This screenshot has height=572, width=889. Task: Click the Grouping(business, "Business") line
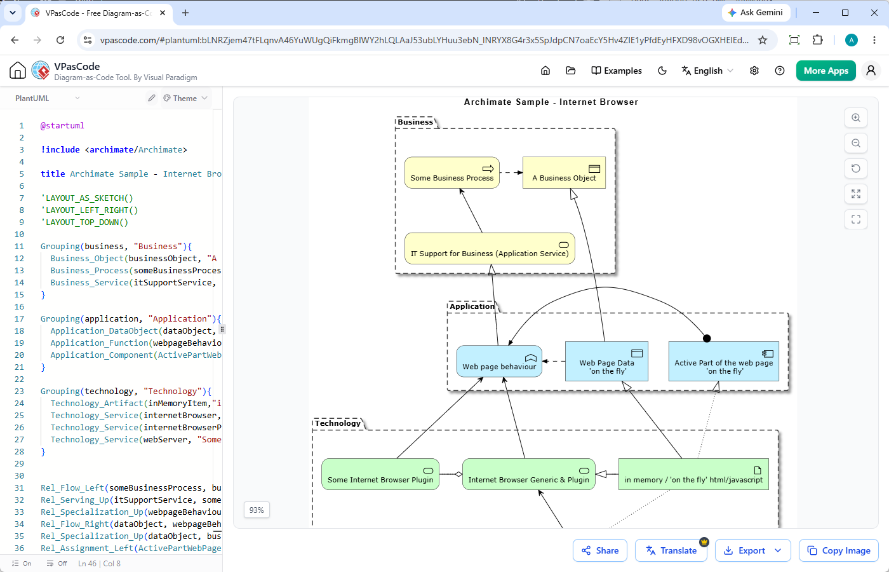tap(116, 246)
